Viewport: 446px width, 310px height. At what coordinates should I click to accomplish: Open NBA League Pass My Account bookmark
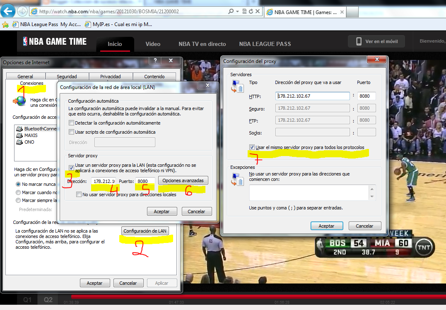pos(47,24)
